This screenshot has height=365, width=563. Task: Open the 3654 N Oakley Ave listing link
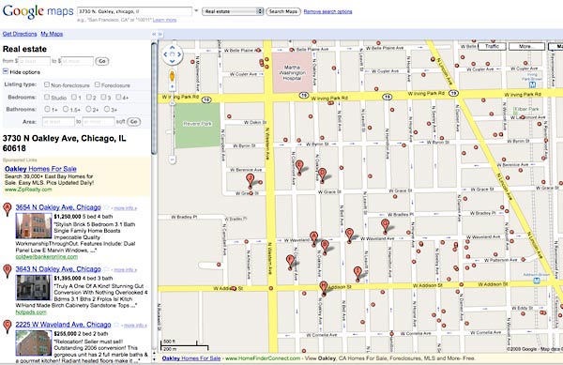click(58, 207)
